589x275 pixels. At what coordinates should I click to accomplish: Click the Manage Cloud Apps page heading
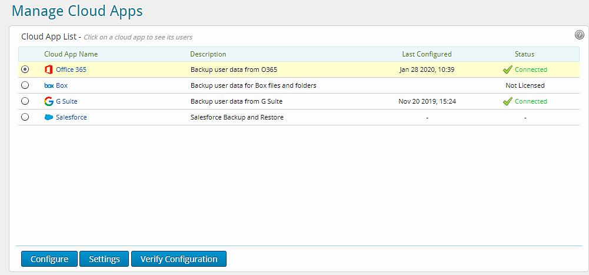pos(77,11)
